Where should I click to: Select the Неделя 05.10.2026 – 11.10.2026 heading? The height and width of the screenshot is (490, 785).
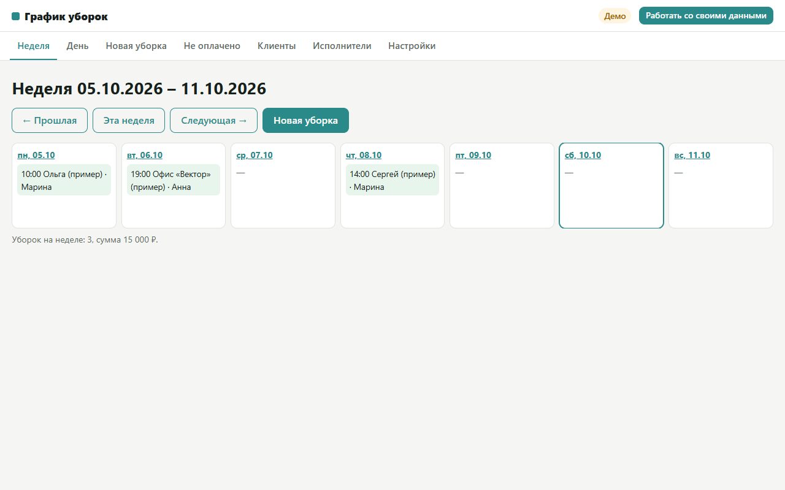pyautogui.click(x=139, y=89)
